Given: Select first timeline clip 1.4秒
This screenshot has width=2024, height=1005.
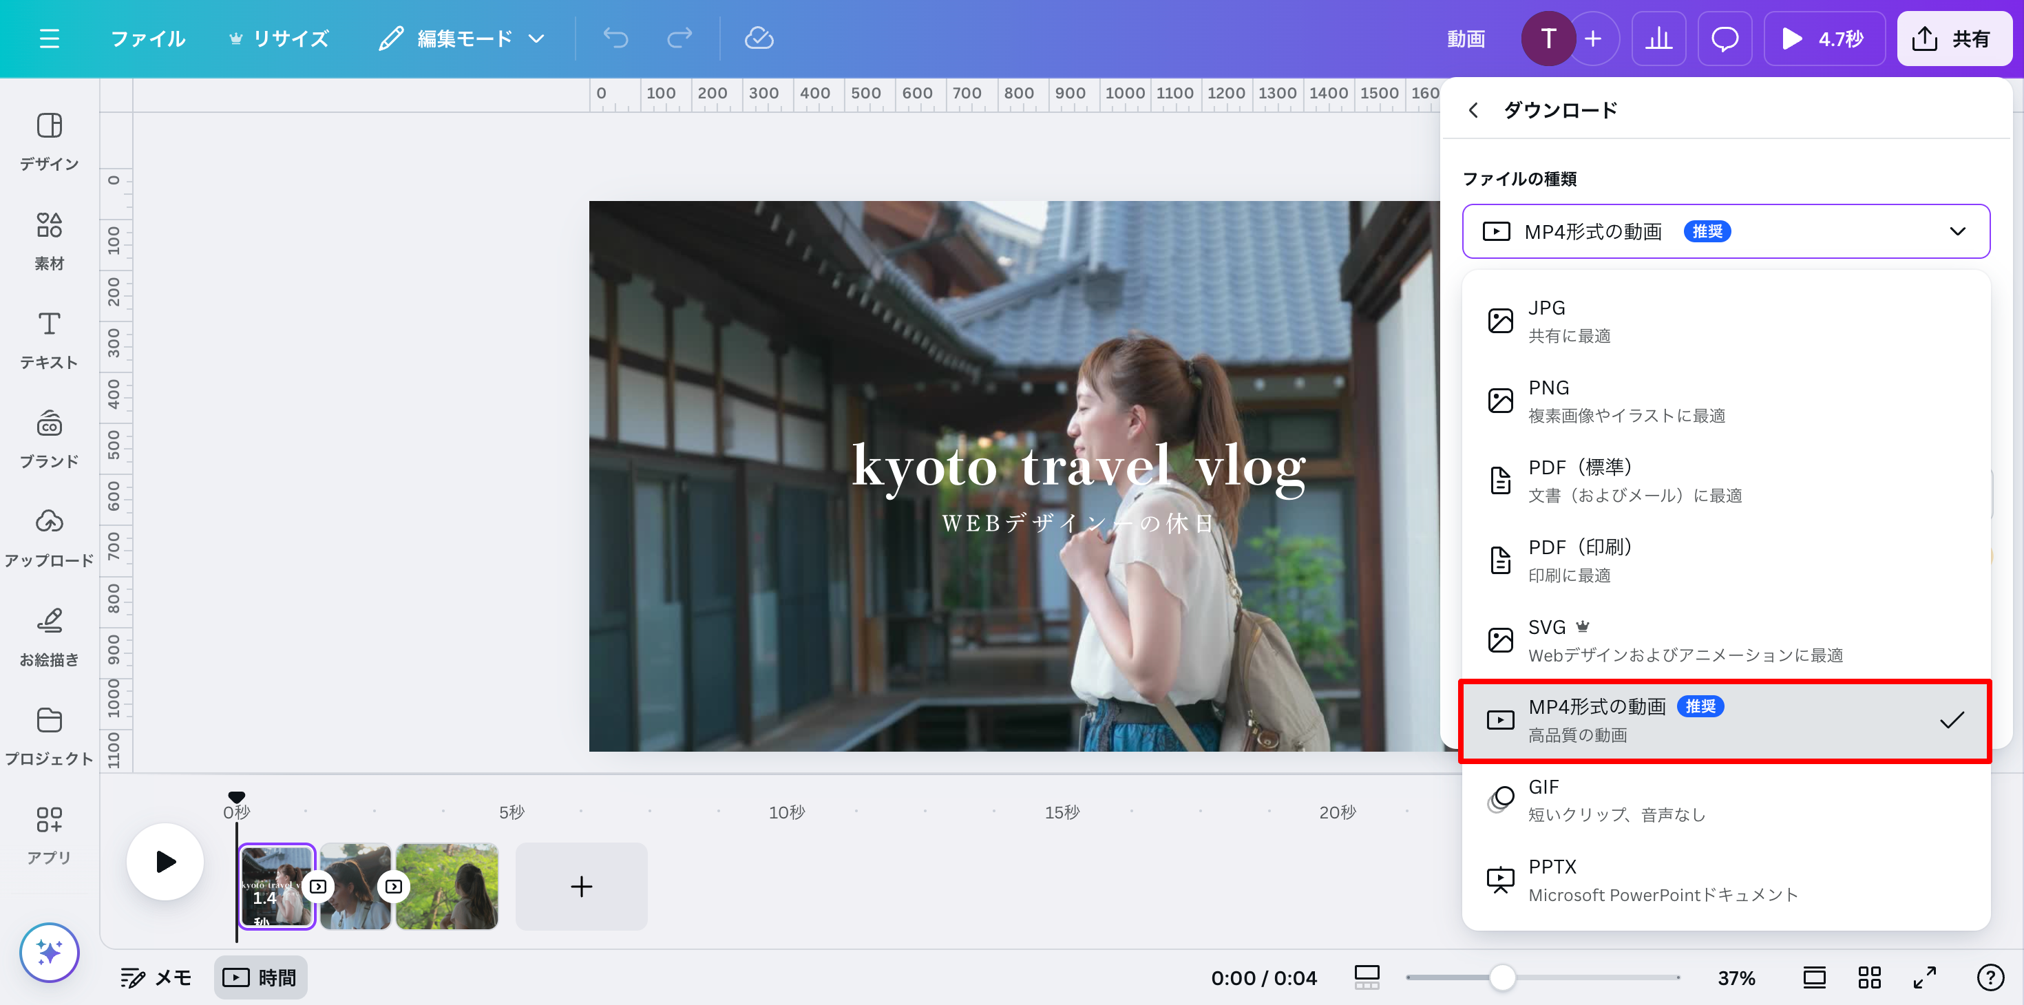Looking at the screenshot, I should [x=277, y=887].
